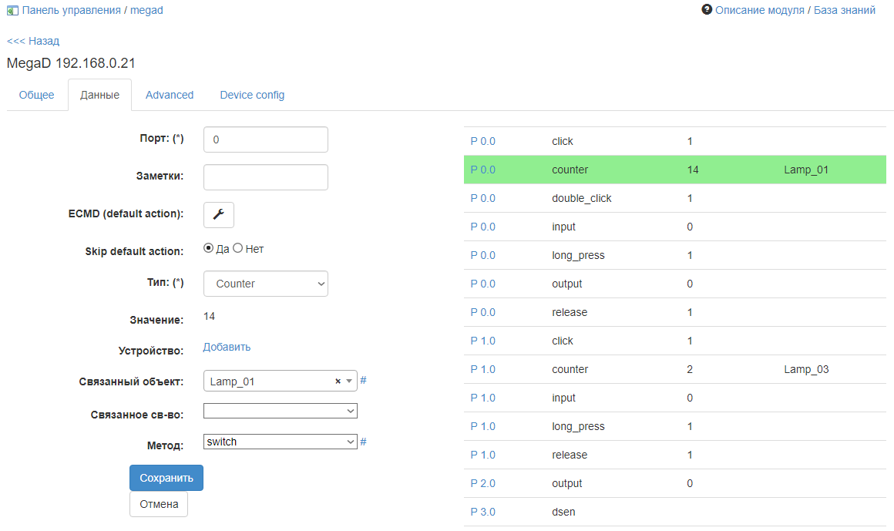The height and width of the screenshot is (531, 894).
Task: Click the Добавить device link
Action: point(227,347)
